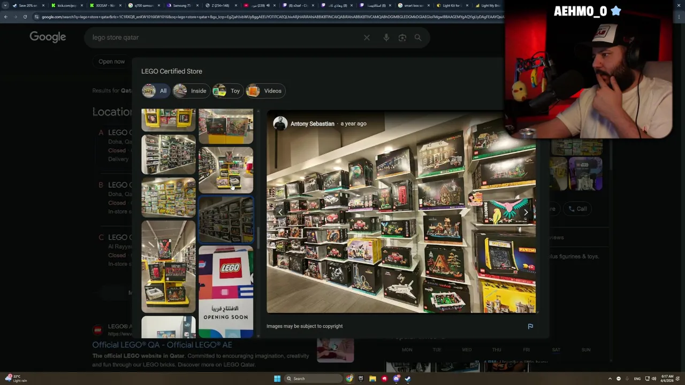
Task: Click the Open now filter chip
Action: [x=111, y=61]
